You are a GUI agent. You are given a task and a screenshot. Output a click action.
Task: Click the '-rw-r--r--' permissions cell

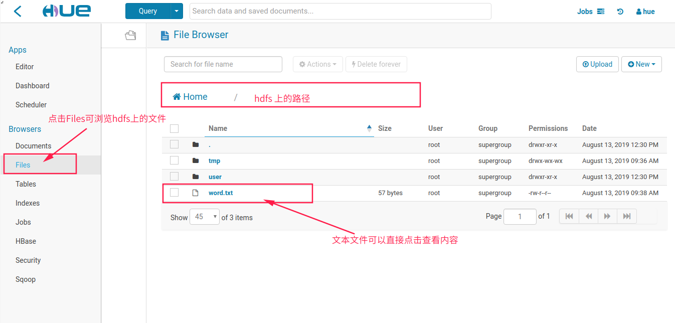coord(540,193)
